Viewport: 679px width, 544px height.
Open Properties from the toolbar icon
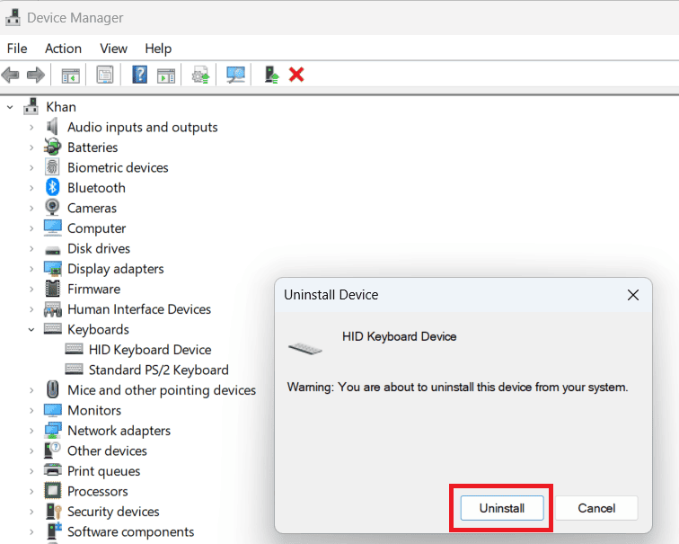coord(105,75)
